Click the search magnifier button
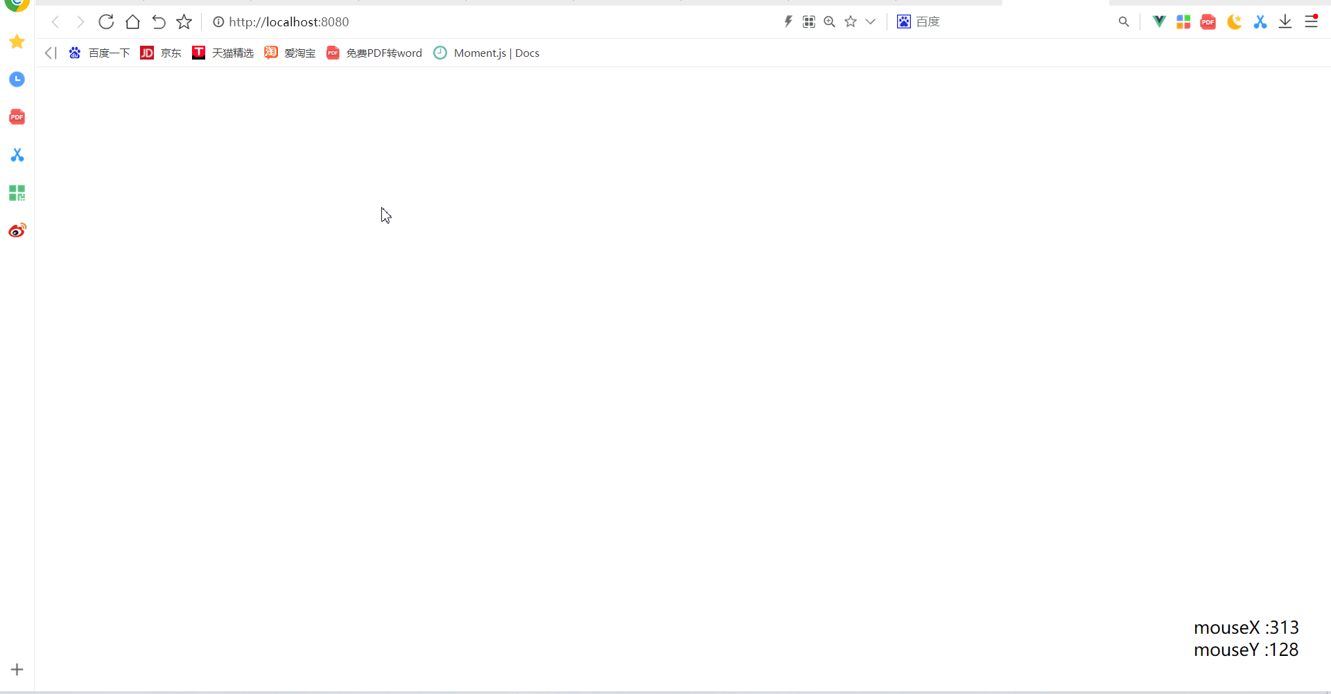The image size is (1331, 694). (1124, 22)
